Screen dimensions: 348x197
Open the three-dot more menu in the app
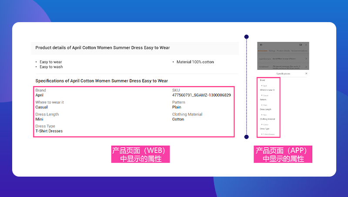[306, 45]
